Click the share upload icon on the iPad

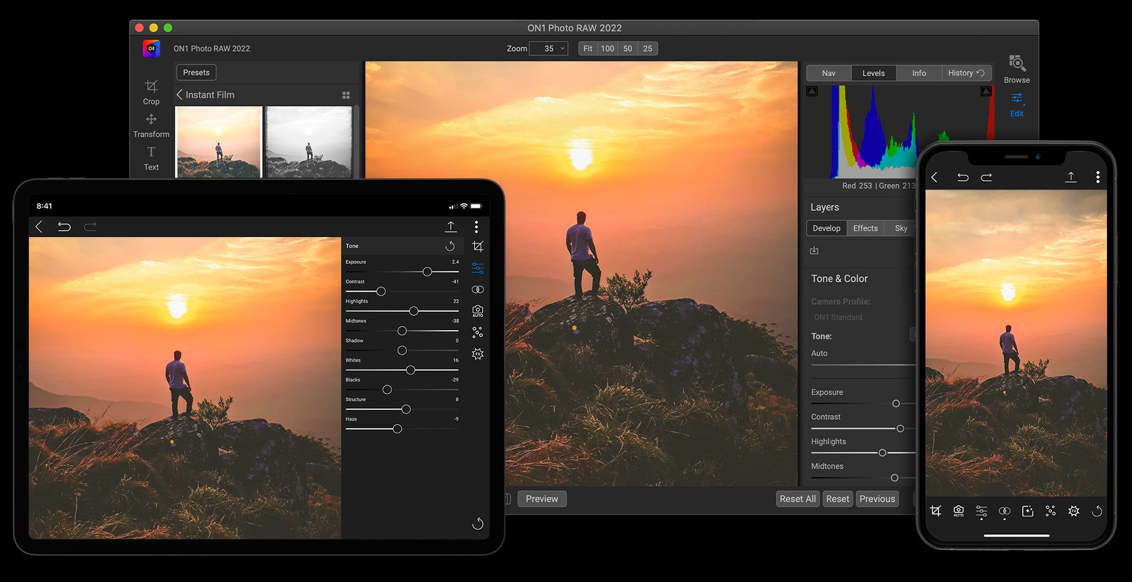click(450, 226)
